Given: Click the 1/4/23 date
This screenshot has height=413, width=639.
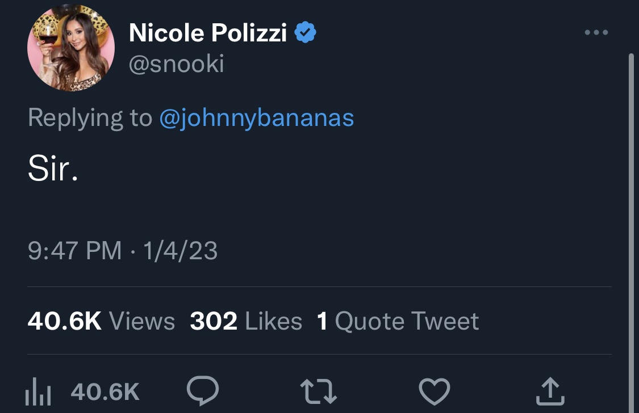Looking at the screenshot, I should (x=180, y=250).
